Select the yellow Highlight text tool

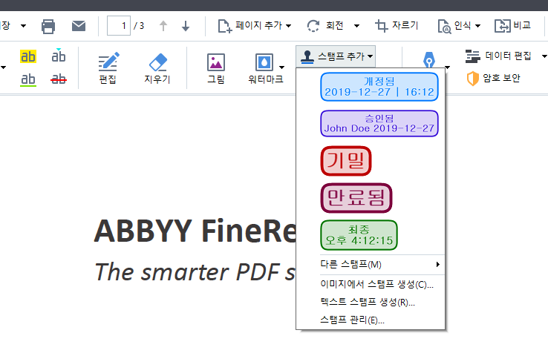tap(28, 56)
